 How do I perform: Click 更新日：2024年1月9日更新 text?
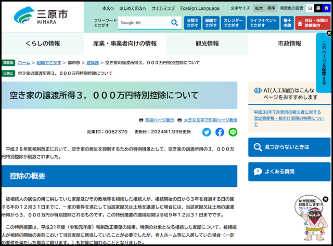tap(162, 132)
